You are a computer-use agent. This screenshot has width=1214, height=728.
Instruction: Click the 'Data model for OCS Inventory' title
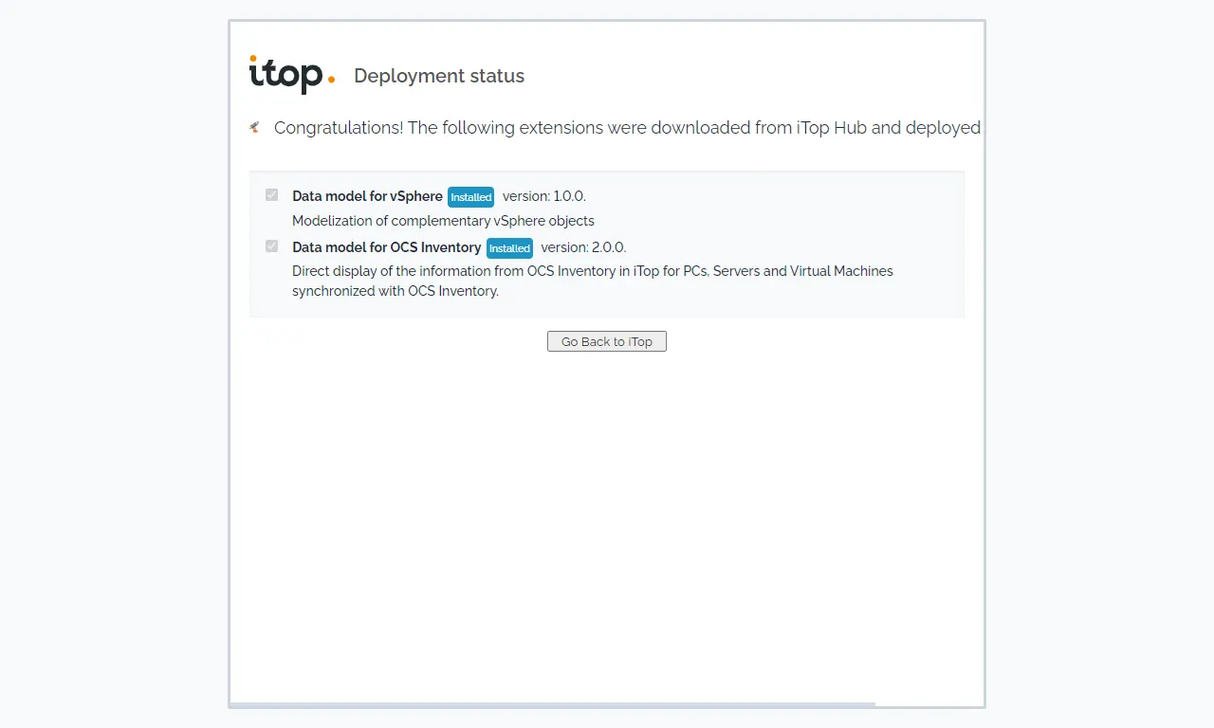pyautogui.click(x=387, y=247)
